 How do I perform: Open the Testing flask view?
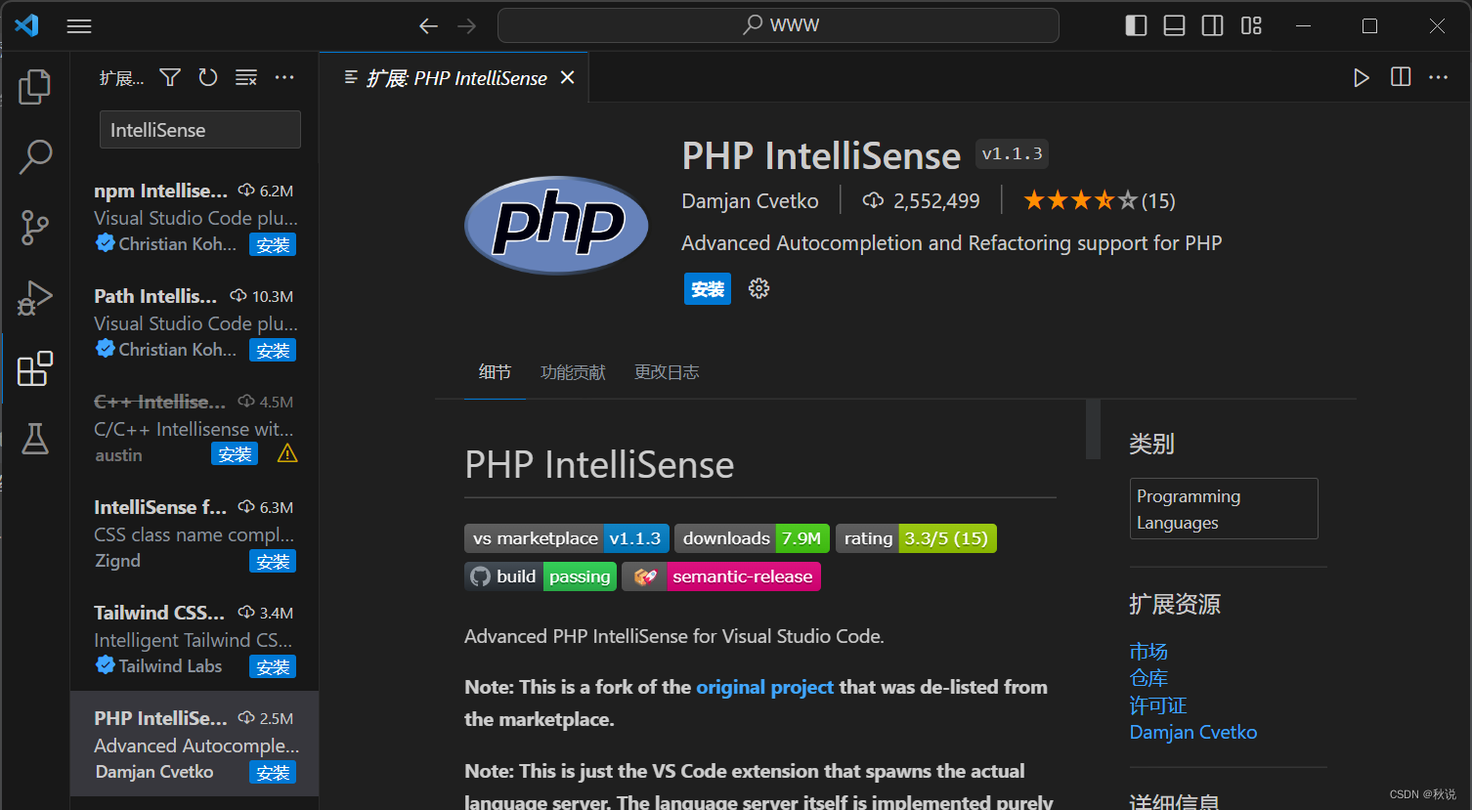click(x=35, y=439)
